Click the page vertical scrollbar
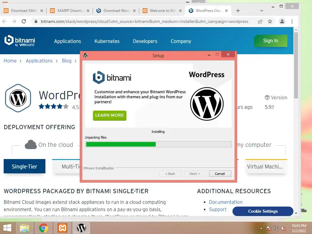 tap(296, 65)
